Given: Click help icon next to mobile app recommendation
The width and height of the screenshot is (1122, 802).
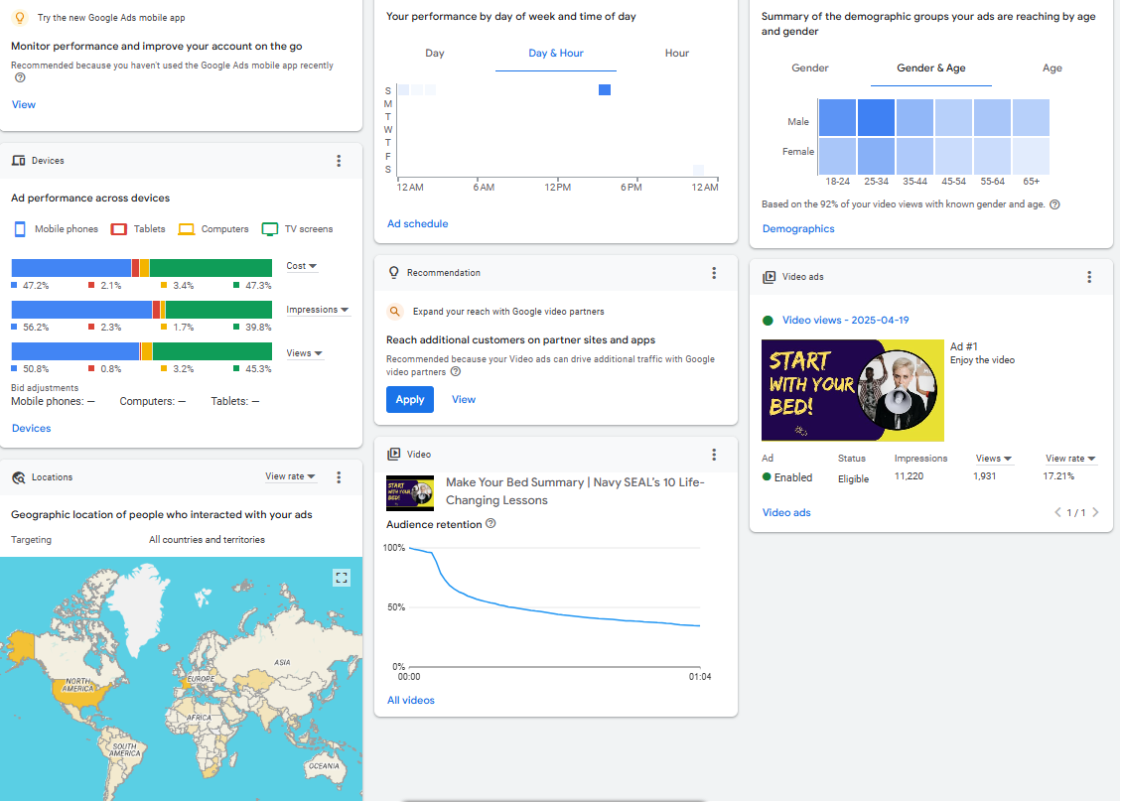Looking at the screenshot, I should tap(20, 78).
